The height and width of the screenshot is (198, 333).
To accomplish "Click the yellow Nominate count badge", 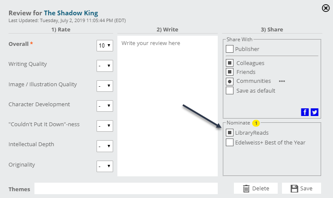I will click(256, 123).
